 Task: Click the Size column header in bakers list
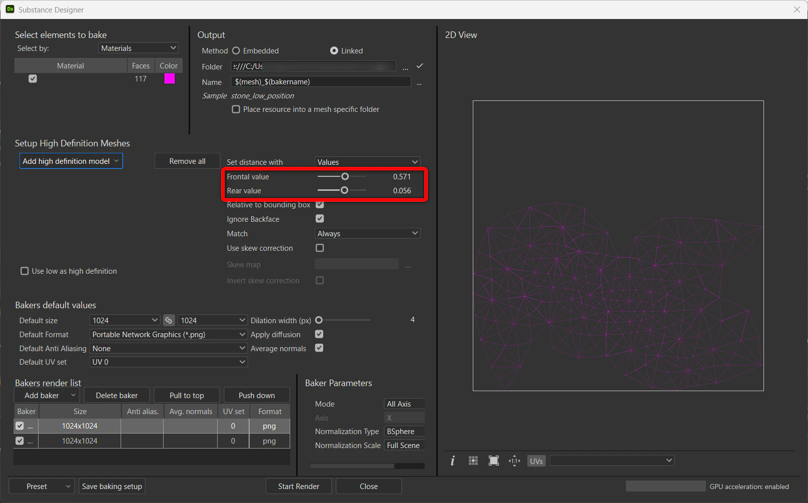click(x=80, y=412)
